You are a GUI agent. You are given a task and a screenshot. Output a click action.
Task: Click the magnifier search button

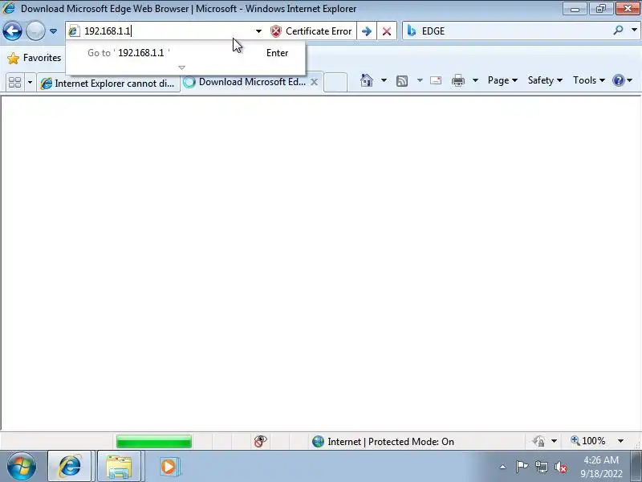pos(619,30)
